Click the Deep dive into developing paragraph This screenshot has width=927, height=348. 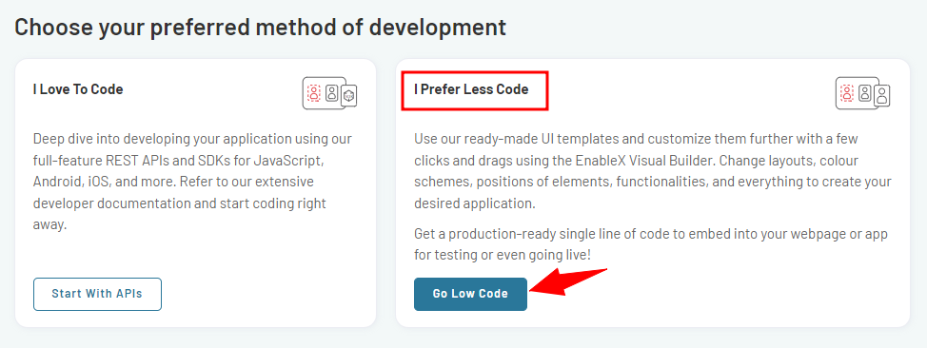[x=193, y=182]
